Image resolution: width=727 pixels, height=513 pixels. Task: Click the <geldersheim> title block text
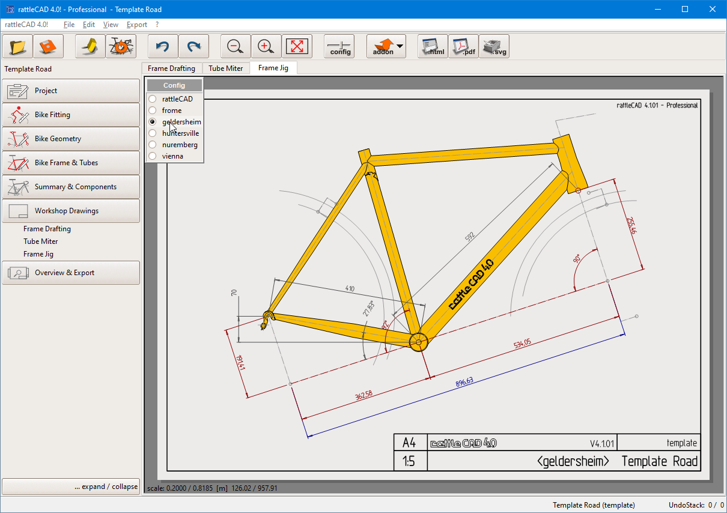[x=573, y=461]
